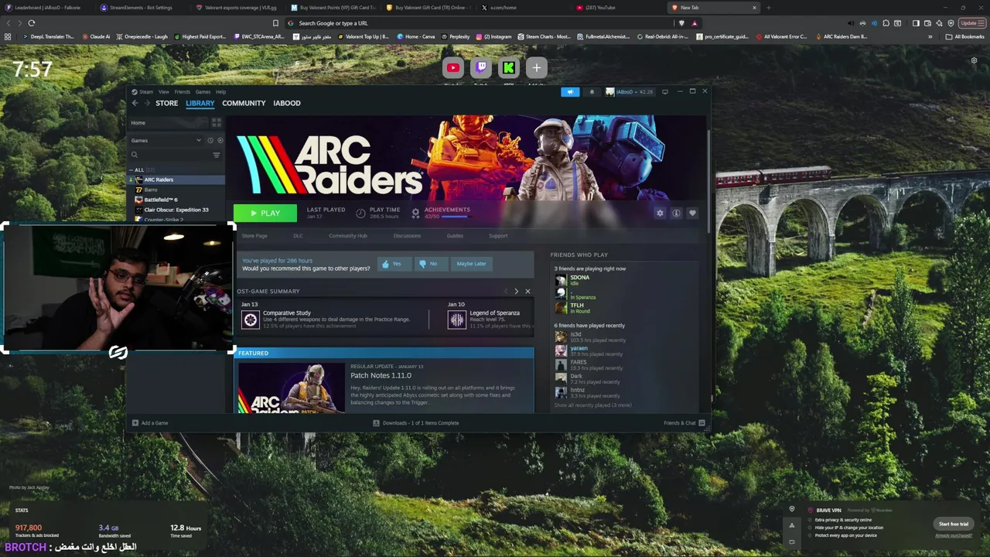
Task: Click the Steam announcements megaphone button
Action: [x=570, y=92]
